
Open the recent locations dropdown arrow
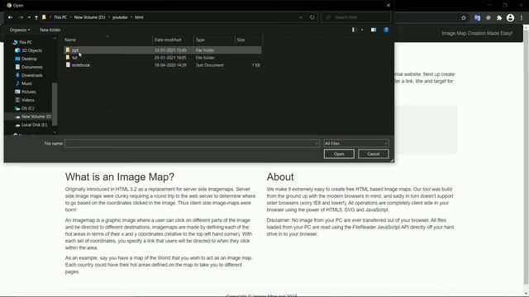coord(29,17)
